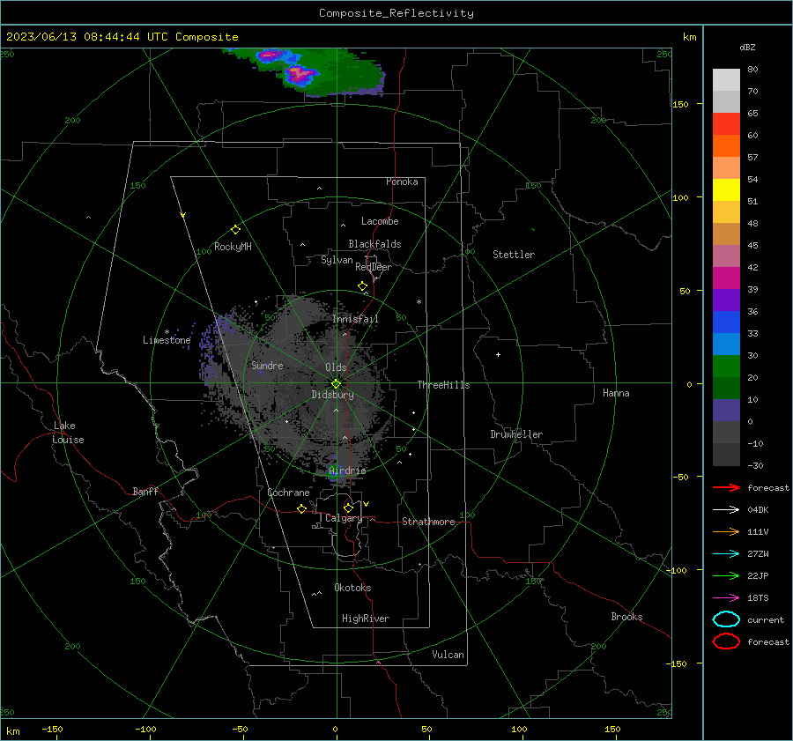793x741 pixels.
Task: Click the magenta 18TS arrow icon
Action: point(726,598)
